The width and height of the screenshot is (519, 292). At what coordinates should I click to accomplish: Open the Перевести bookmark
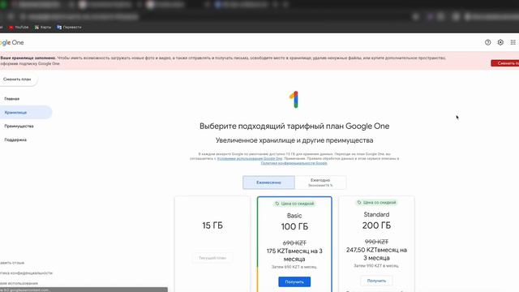tap(69, 27)
